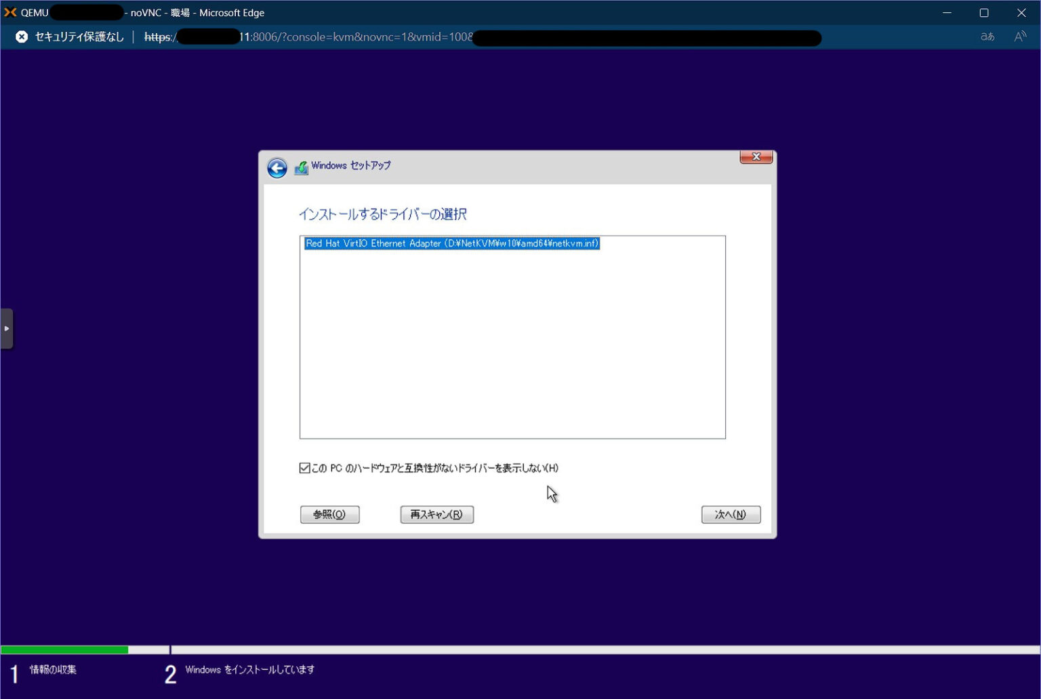The height and width of the screenshot is (699, 1041).
Task: Click the green 情報の収集 progress bar segment
Action: (x=64, y=650)
